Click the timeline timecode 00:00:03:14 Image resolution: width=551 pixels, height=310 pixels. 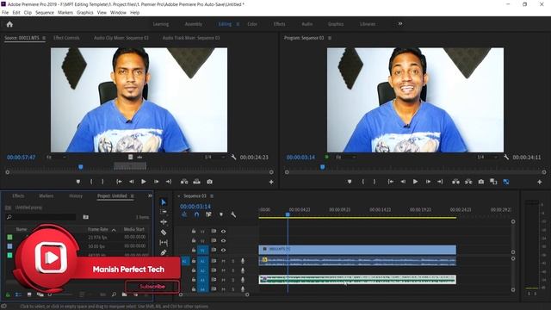point(195,207)
